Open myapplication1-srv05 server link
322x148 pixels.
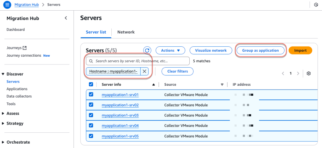click(x=120, y=136)
